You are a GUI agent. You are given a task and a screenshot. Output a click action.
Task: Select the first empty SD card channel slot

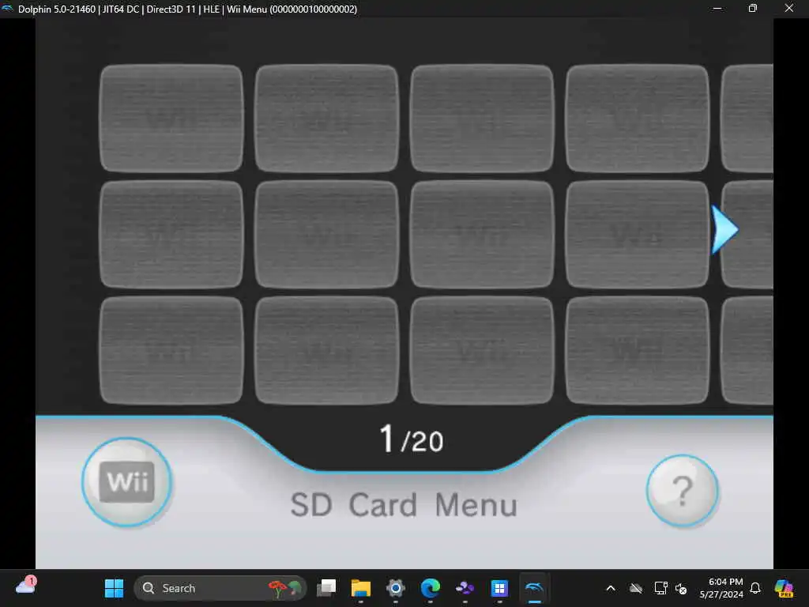pos(171,119)
